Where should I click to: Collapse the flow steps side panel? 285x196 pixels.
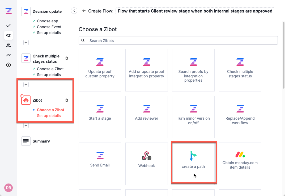(x=74, y=11)
